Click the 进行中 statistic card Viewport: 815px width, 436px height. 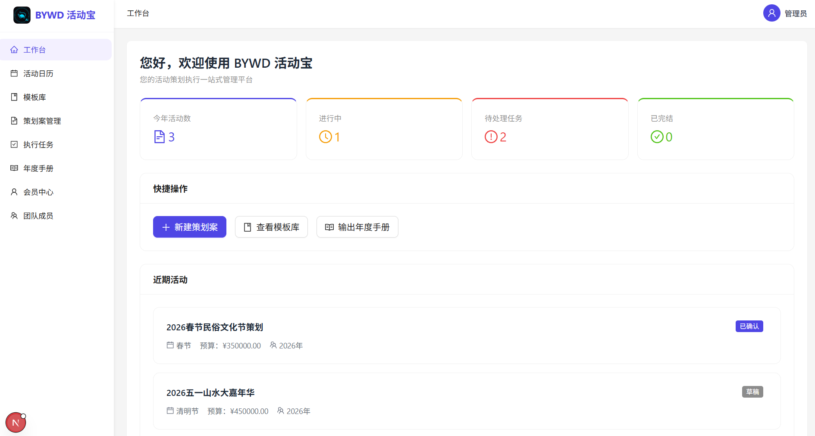tap(384, 129)
